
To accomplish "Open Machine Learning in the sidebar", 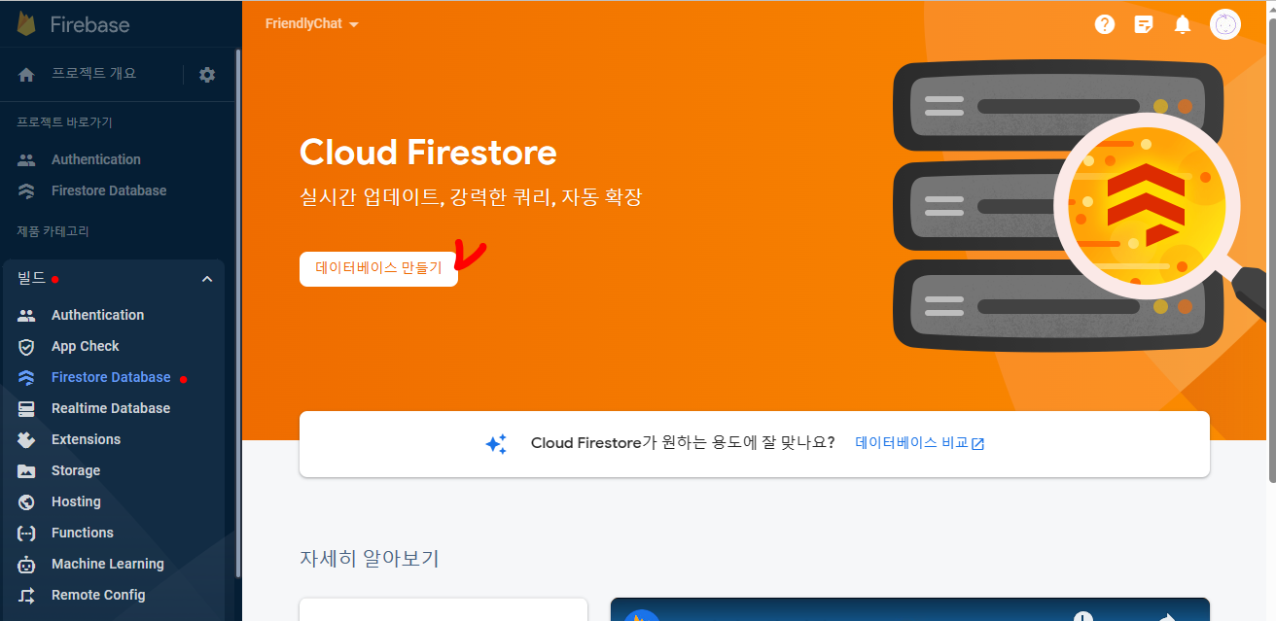I will point(108,564).
